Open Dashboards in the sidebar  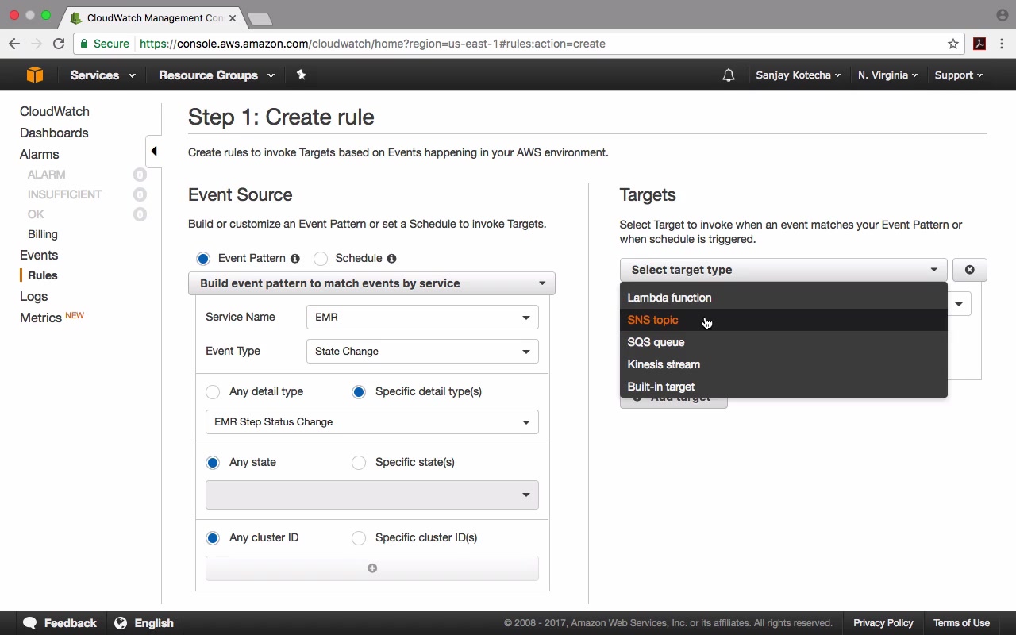(54, 133)
